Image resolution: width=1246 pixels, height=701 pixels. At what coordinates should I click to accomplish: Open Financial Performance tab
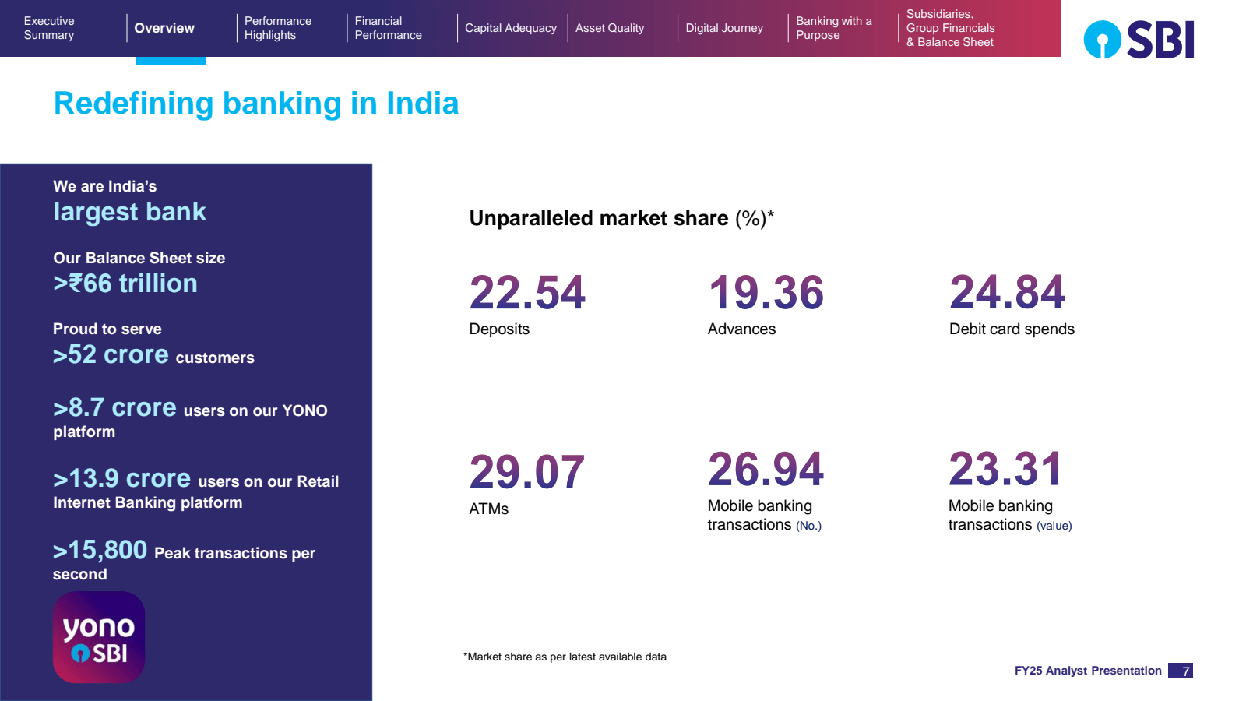coord(388,28)
